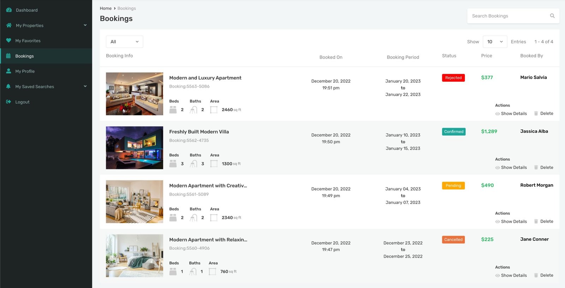Click the user icon beside My Profile
Viewport: 565px width, 288px height.
click(x=8, y=71)
